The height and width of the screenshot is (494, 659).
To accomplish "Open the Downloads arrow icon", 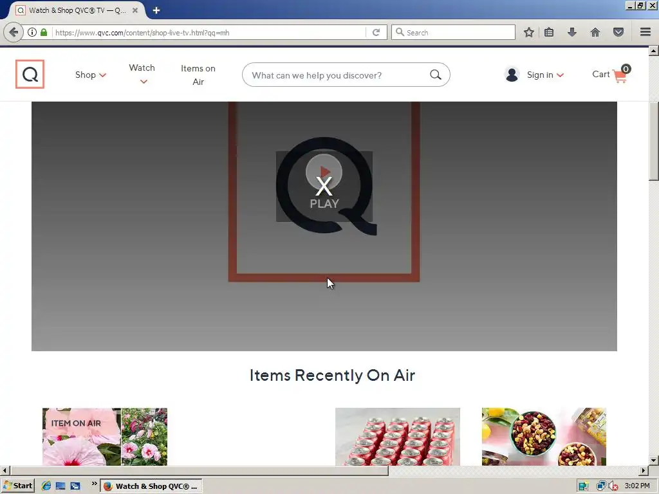I will pos(572,32).
